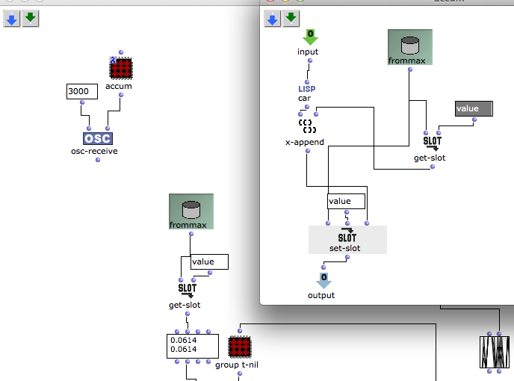Image resolution: width=514 pixels, height=381 pixels.
Task: Select the 0.0614 list box
Action: 193,346
